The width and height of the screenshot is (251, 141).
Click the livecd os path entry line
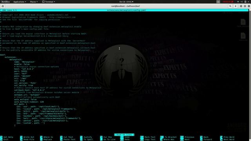47,109
